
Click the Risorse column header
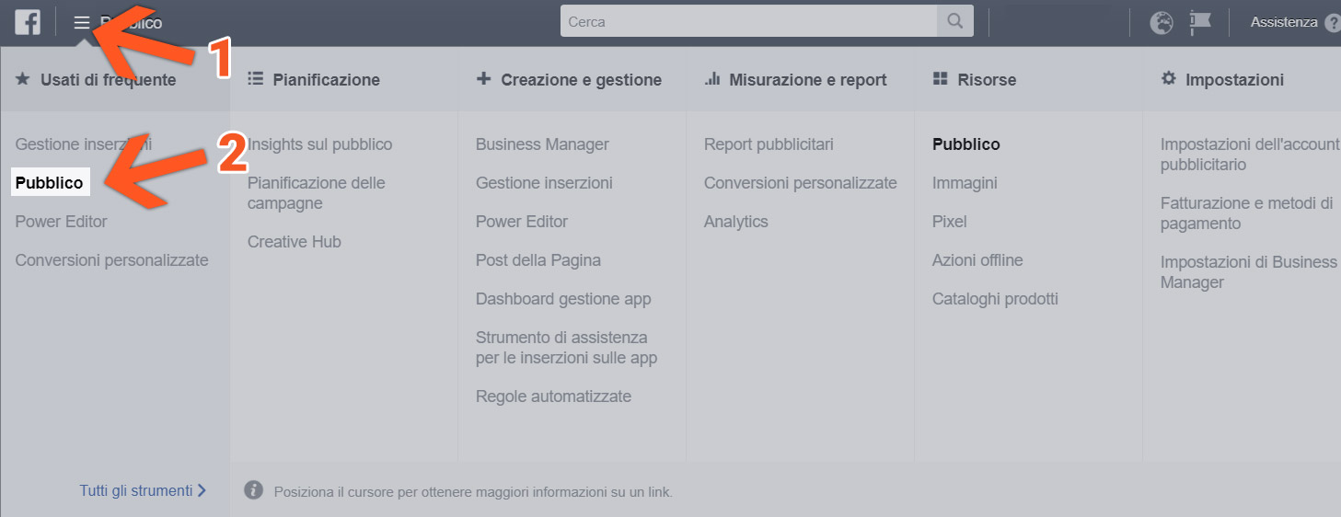pyautogui.click(x=987, y=80)
